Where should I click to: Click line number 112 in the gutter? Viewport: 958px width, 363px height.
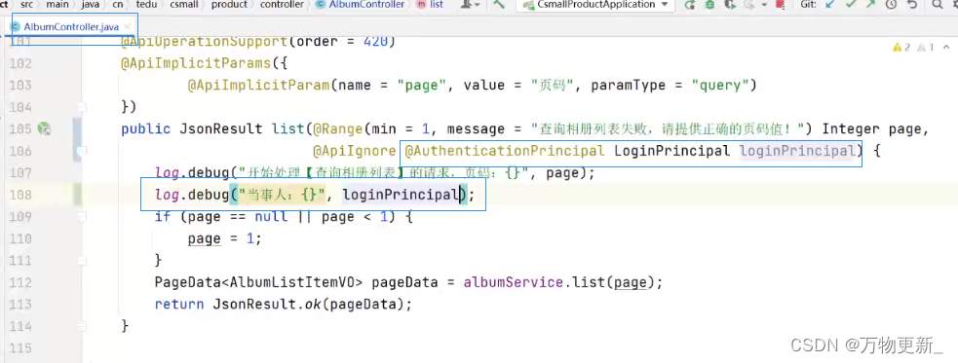tap(21, 282)
